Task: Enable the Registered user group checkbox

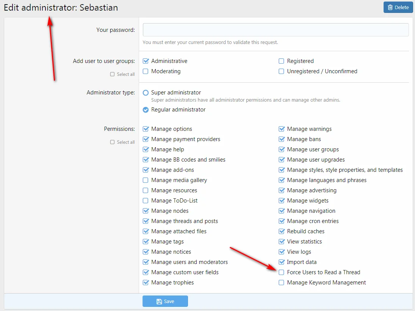Action: [x=281, y=61]
